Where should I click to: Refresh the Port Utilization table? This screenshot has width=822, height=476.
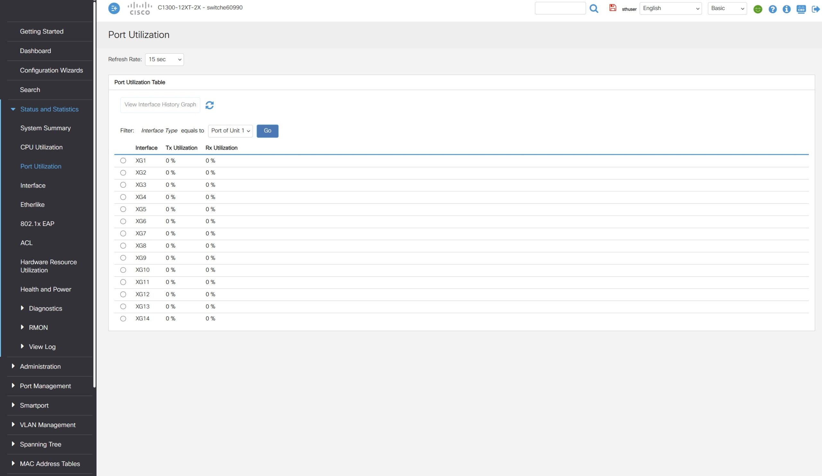209,105
